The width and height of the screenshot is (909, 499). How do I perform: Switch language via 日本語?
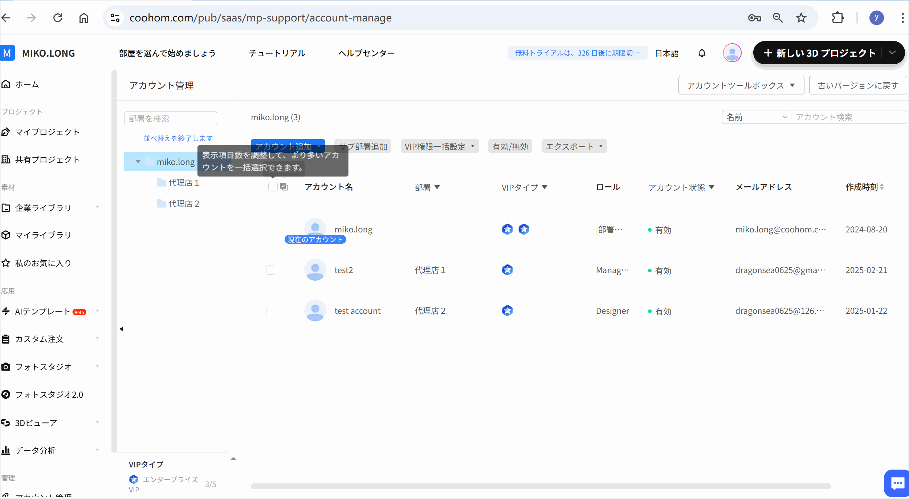(x=667, y=53)
